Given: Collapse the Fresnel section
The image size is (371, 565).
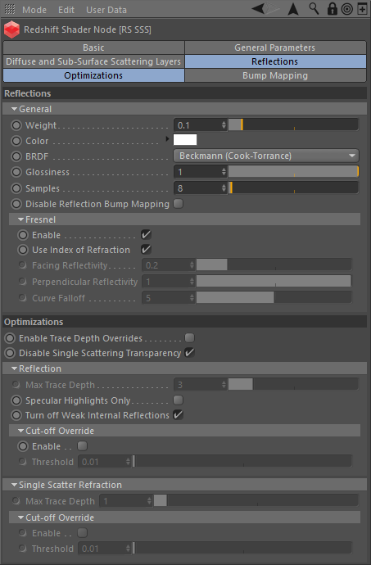Looking at the screenshot, I should coord(21,219).
